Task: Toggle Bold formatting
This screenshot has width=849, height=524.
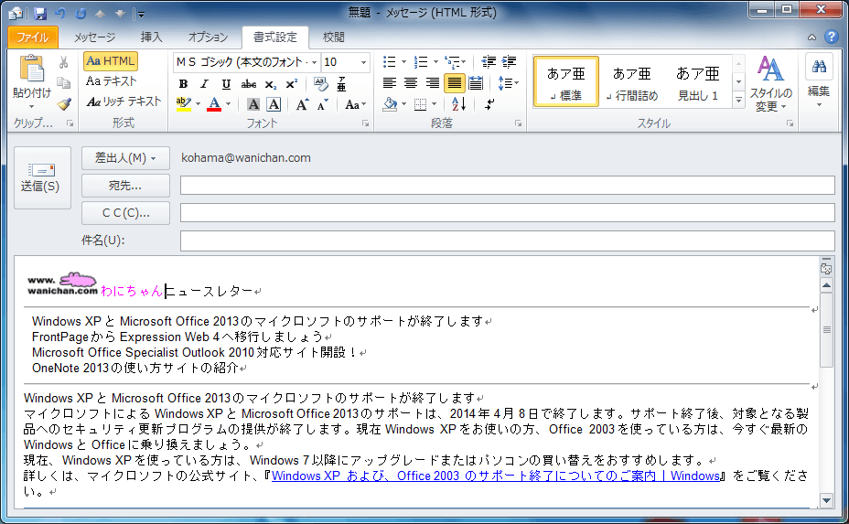Action: (183, 84)
